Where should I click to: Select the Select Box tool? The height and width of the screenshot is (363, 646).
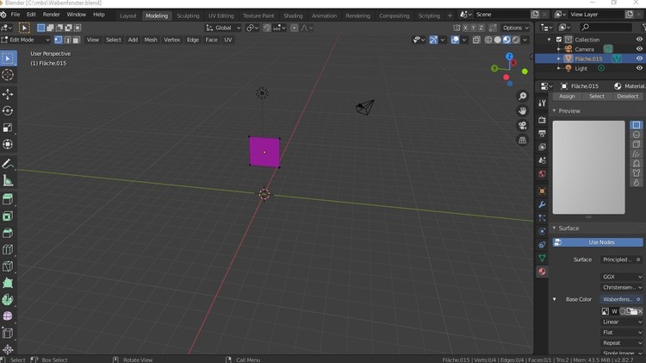point(8,58)
